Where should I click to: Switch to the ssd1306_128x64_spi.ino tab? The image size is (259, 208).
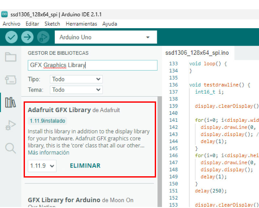(197, 53)
